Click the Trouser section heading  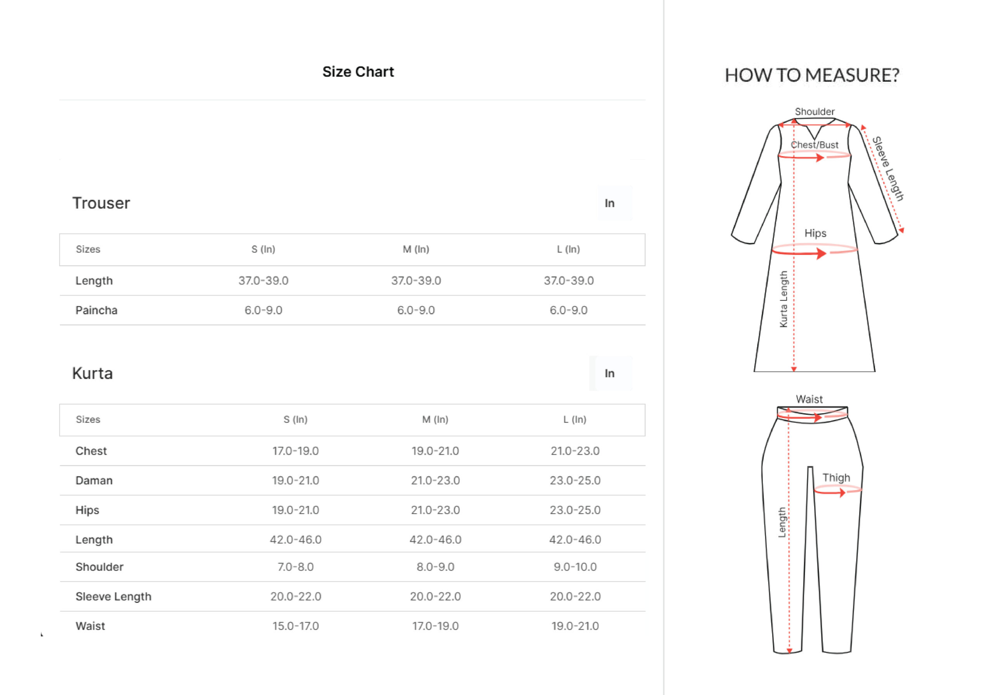pyautogui.click(x=101, y=203)
